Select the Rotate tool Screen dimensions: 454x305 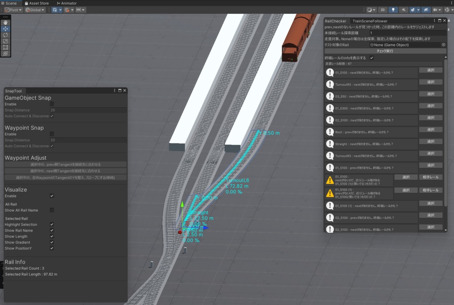5,35
